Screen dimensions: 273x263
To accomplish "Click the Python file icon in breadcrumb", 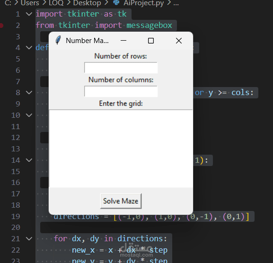I will click(116, 2).
